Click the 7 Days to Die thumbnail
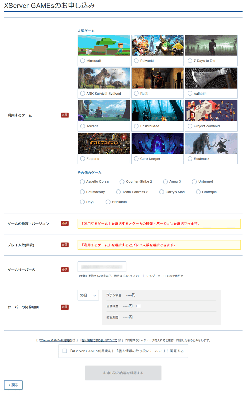The image size is (247, 395). [211, 45]
